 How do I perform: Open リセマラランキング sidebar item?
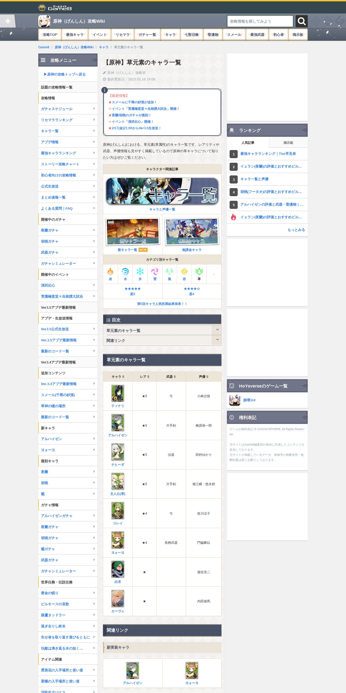point(68,120)
